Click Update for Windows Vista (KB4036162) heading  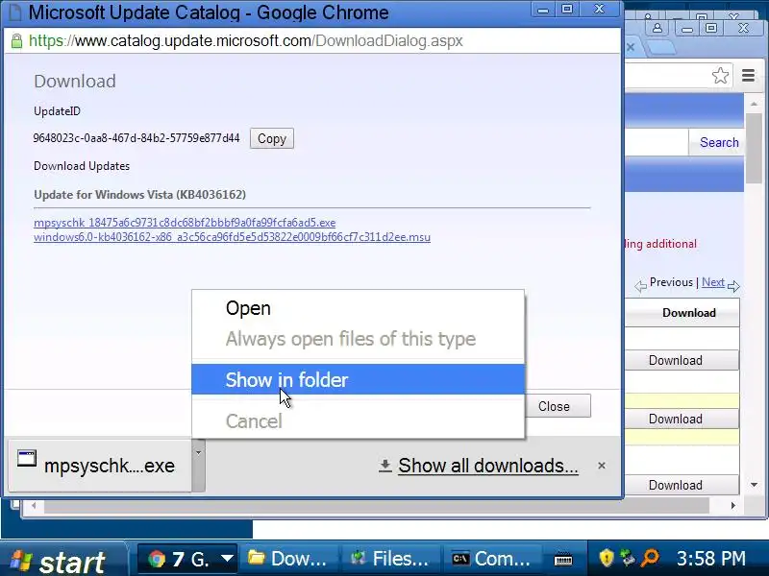click(x=139, y=195)
